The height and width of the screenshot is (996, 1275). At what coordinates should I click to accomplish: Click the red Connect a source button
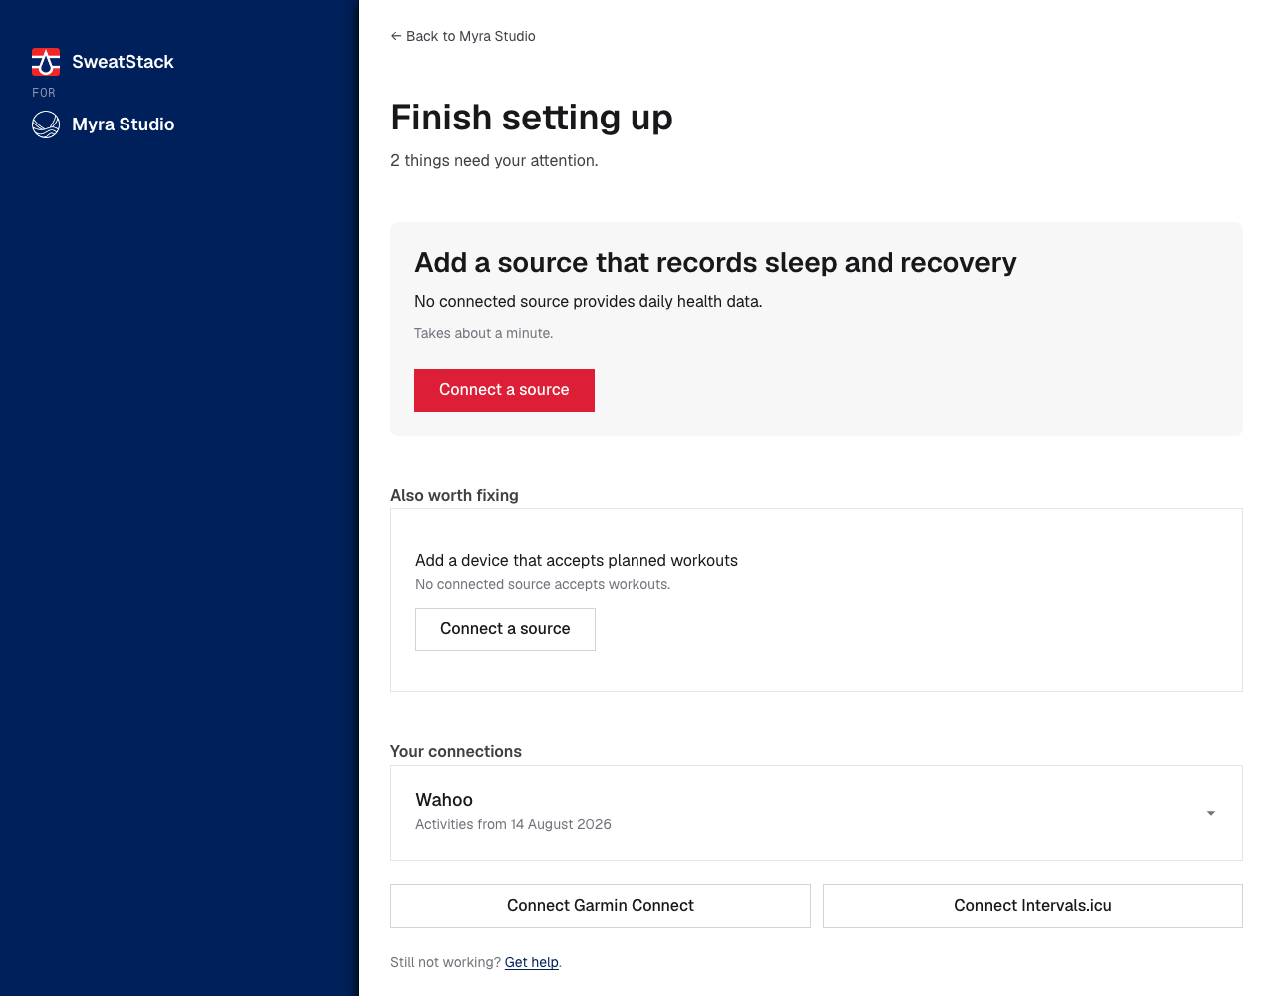click(504, 390)
